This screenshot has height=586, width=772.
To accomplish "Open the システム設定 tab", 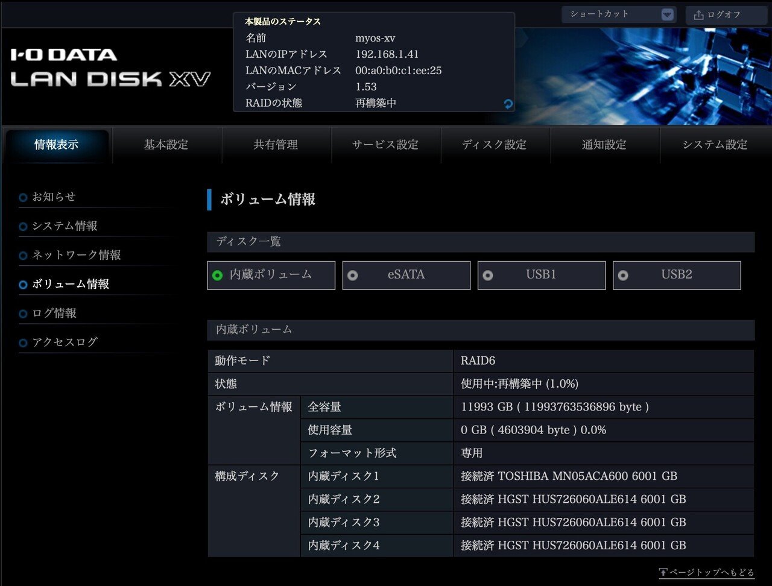I will click(715, 145).
